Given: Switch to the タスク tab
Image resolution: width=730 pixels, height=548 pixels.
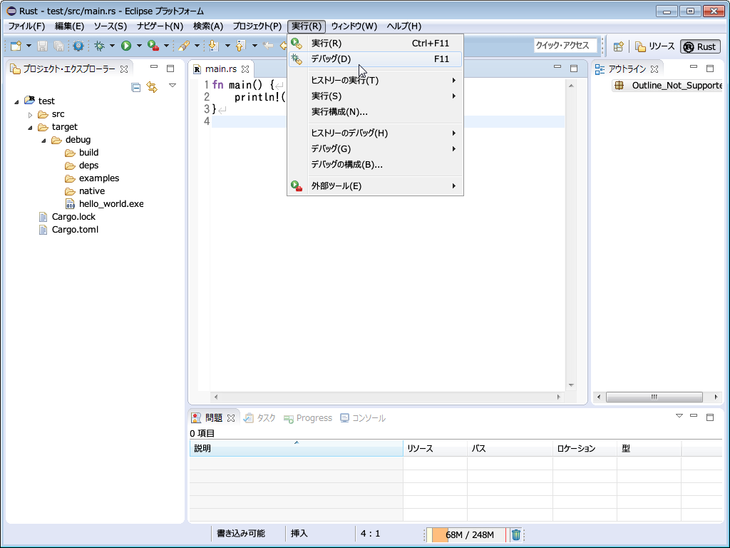Looking at the screenshot, I should tap(259, 418).
